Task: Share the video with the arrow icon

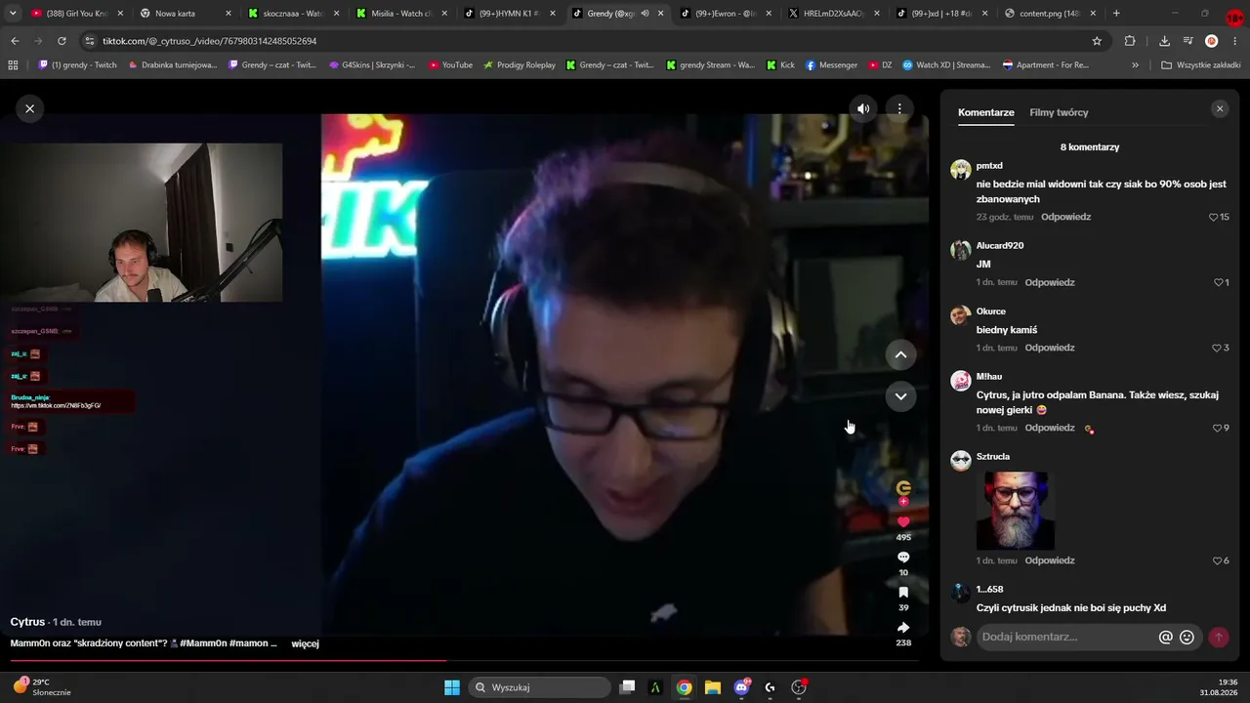Action: click(903, 628)
